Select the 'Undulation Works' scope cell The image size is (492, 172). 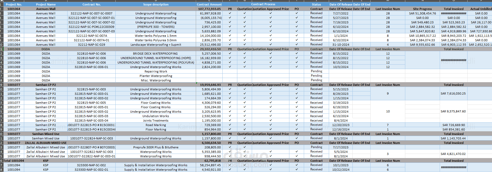(156, 116)
